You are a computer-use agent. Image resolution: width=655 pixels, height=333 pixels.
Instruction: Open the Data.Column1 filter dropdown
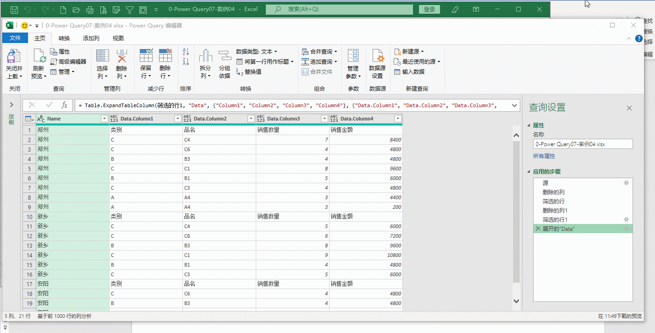[178, 119]
